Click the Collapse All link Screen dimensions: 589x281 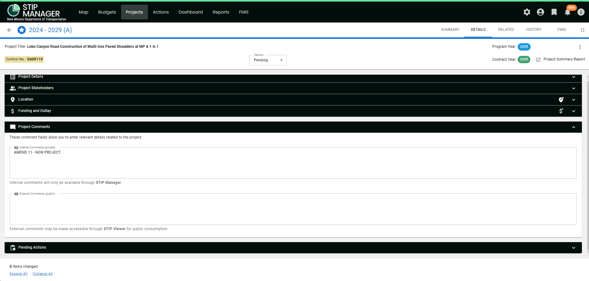(x=43, y=274)
